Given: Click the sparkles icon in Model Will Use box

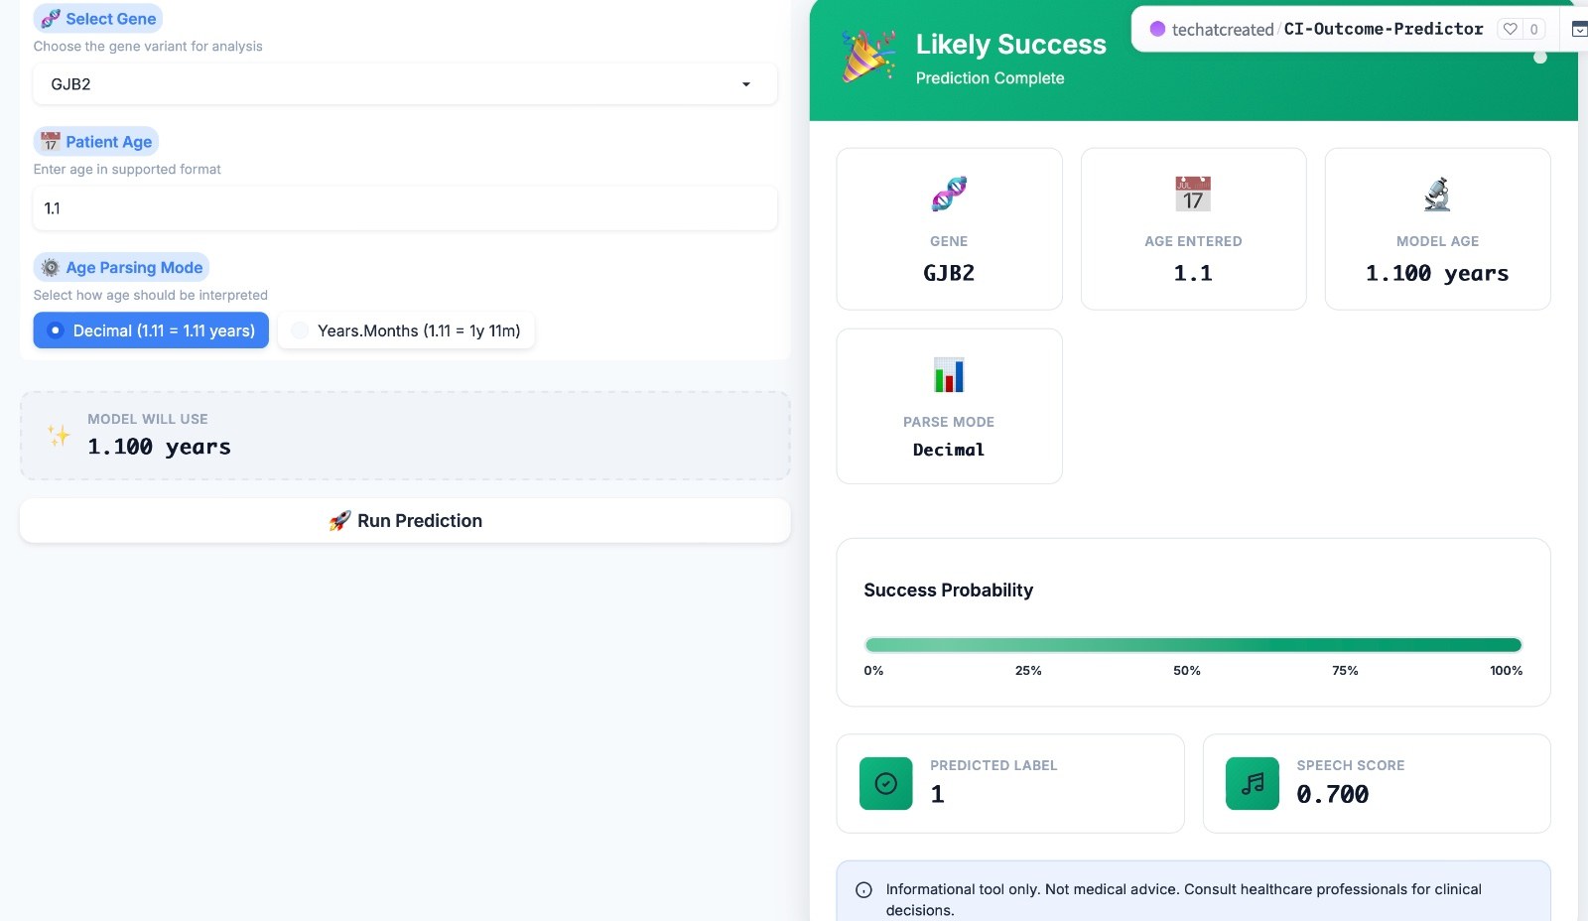Looking at the screenshot, I should coord(59,435).
